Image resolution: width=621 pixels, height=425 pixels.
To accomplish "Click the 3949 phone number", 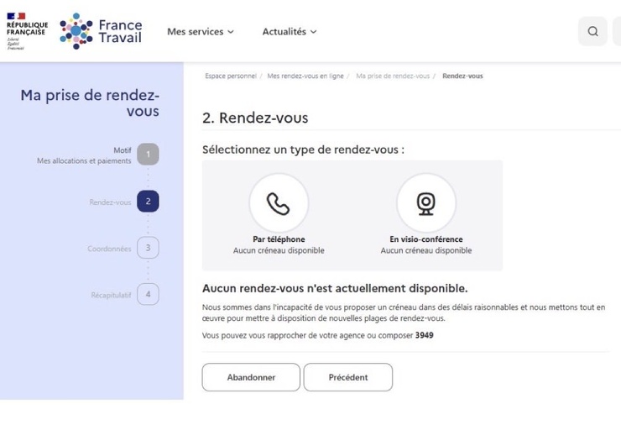I will tap(425, 336).
